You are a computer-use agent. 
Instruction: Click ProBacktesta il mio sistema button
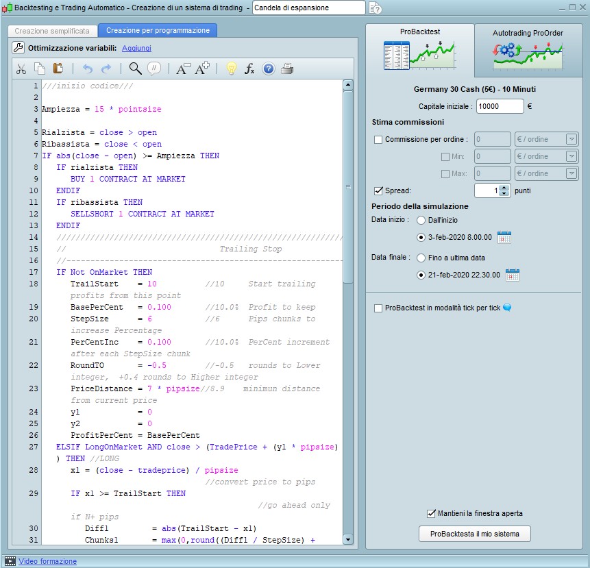coord(475,534)
